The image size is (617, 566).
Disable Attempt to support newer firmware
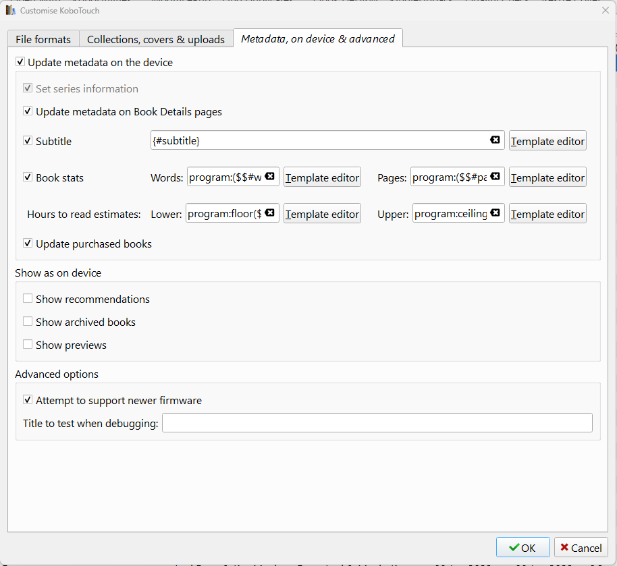pos(28,400)
